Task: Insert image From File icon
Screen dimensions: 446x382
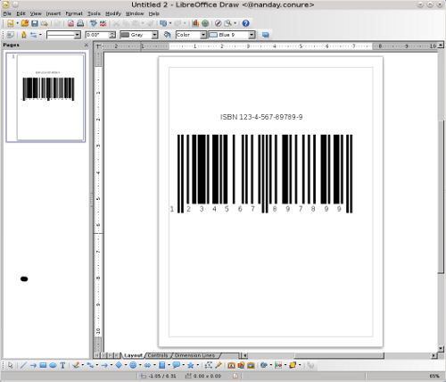Action: (x=241, y=365)
